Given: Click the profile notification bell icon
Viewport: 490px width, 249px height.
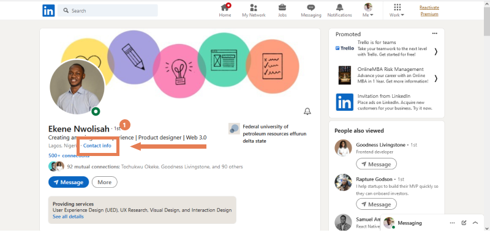Looking at the screenshot, I should (307, 111).
